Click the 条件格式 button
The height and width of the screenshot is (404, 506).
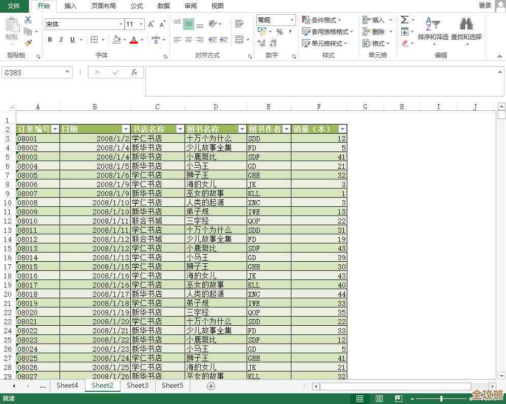pos(322,20)
